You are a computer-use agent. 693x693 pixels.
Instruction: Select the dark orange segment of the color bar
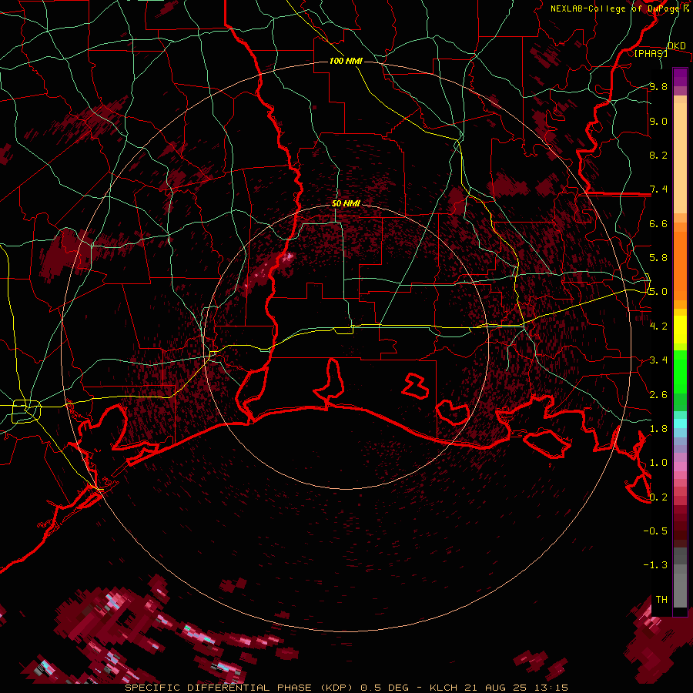point(680,265)
